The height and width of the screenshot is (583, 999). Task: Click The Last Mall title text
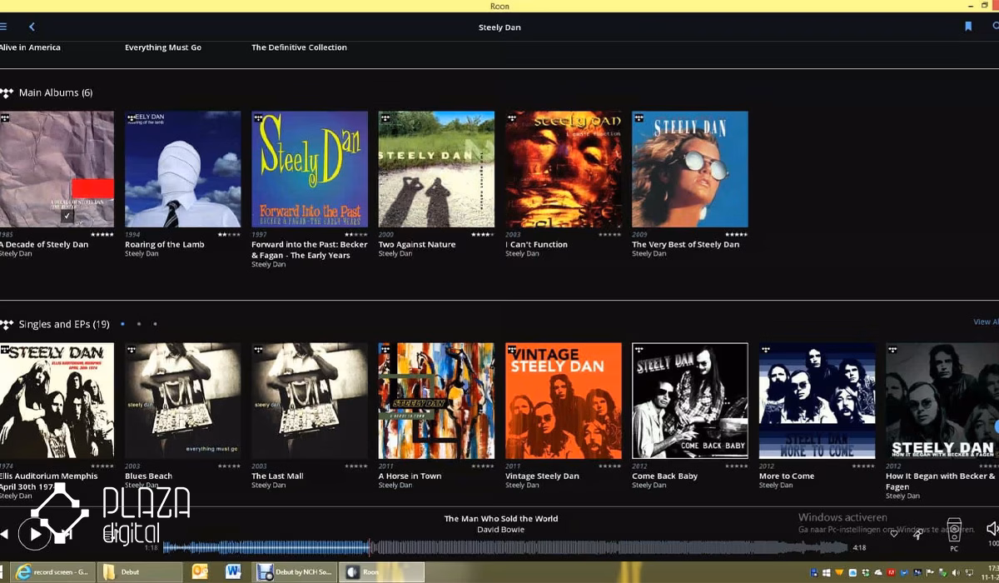point(277,476)
